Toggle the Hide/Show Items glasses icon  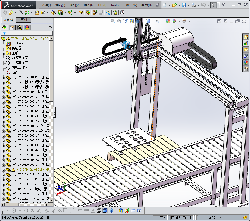point(158,21)
